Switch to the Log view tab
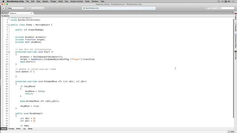Image resolution: width=237 pixels, height=133 pixels. [24, 129]
